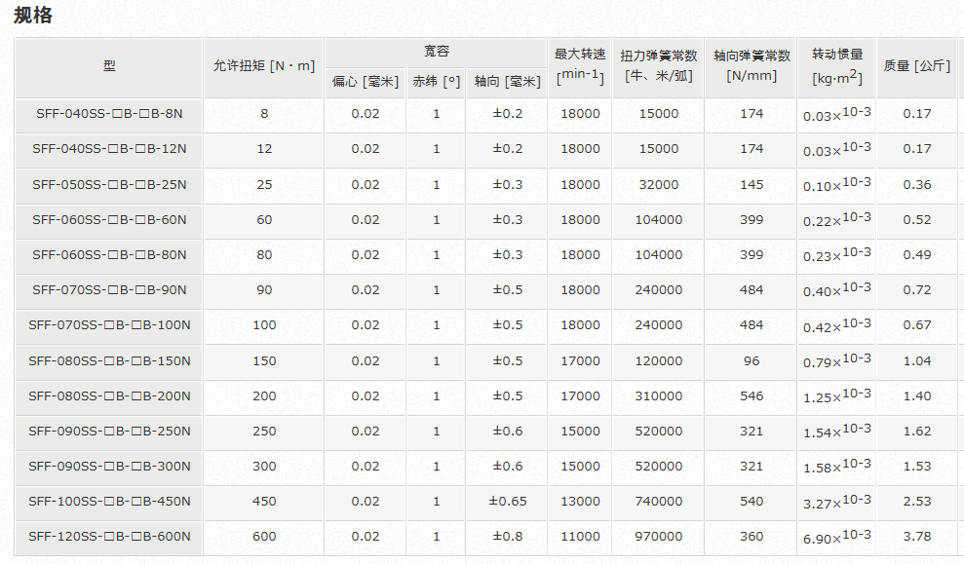Click the 规格 heading

tap(33, 15)
